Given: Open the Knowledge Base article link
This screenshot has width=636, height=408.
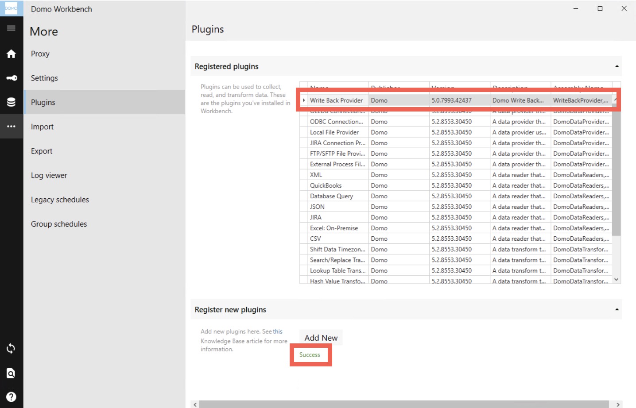Looking at the screenshot, I should click(278, 331).
